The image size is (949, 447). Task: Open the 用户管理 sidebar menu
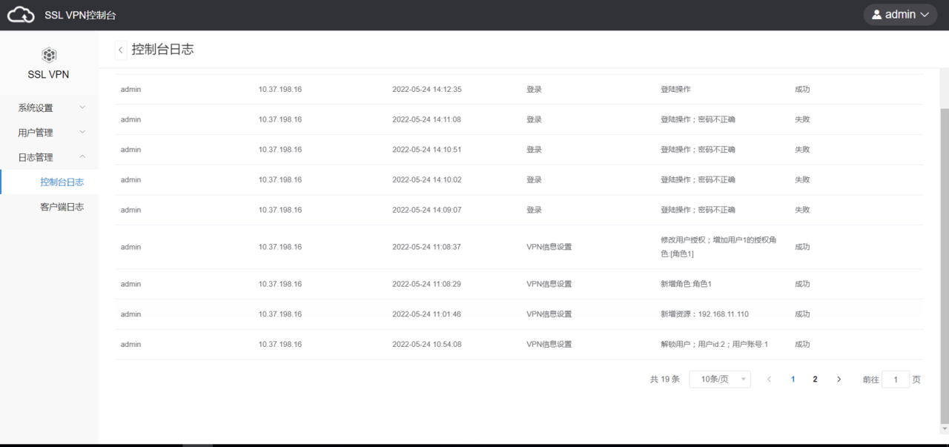(x=49, y=133)
